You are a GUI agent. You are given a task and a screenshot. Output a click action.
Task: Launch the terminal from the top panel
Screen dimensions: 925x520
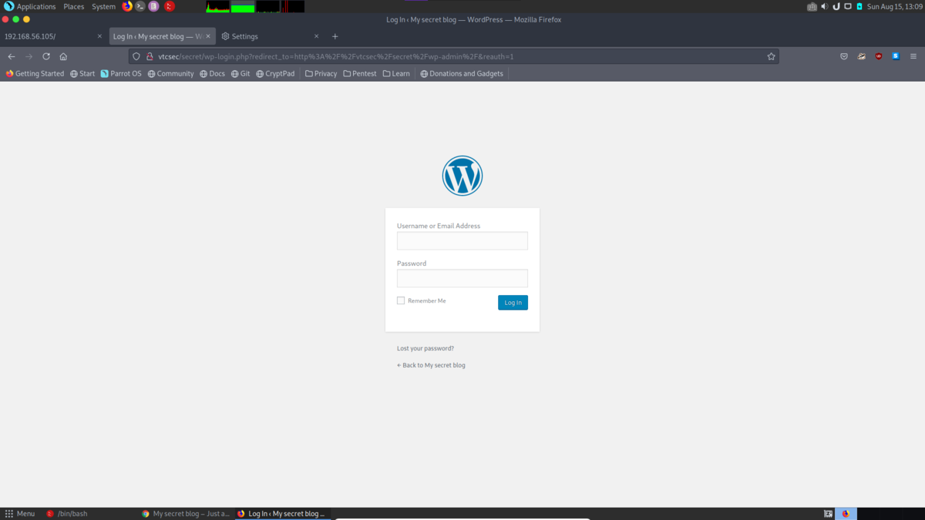(140, 6)
